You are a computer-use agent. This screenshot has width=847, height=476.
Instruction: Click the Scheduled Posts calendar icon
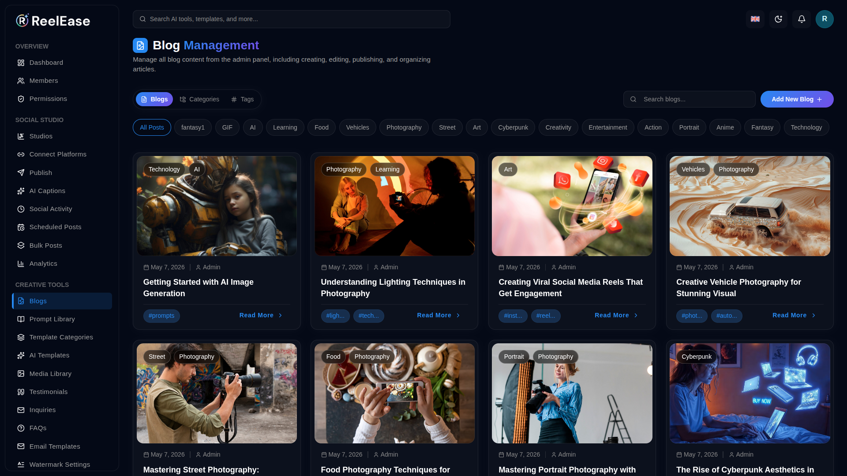pyautogui.click(x=21, y=227)
